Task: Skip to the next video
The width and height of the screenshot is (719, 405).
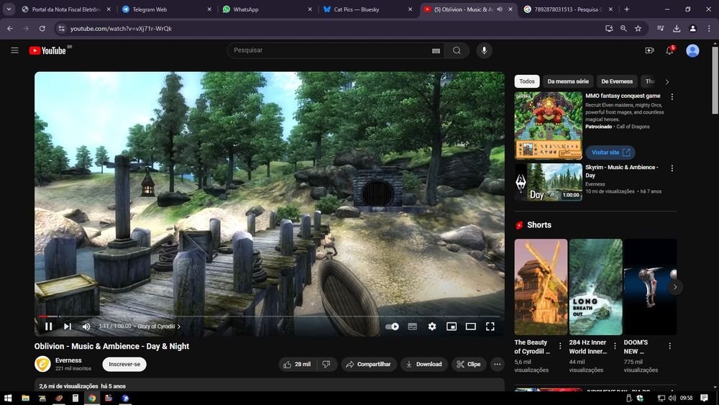Action: tap(68, 326)
